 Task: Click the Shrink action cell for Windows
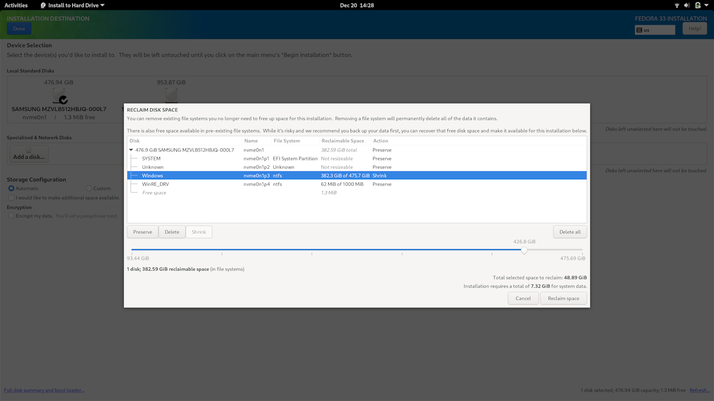pyautogui.click(x=380, y=175)
